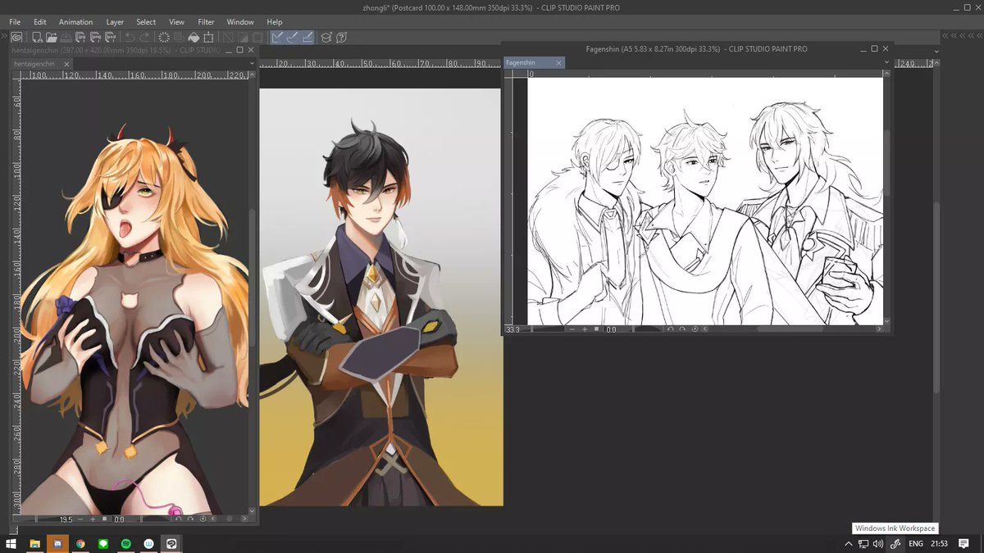Open the Layer menu
The height and width of the screenshot is (553, 984).
[x=115, y=22]
